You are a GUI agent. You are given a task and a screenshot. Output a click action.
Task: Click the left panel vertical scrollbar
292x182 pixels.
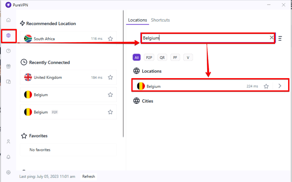pyautogui.click(x=123, y=74)
